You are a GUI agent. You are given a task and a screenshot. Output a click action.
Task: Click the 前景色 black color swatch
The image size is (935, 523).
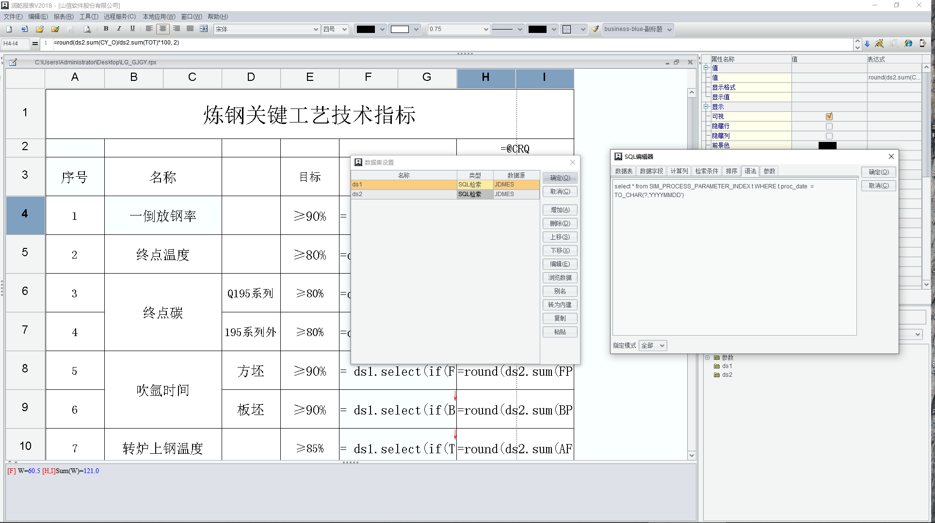827,145
